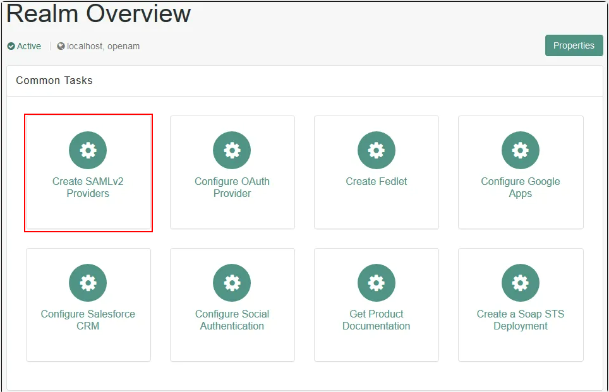Open the Get Product Documentation task
Image resolution: width=609 pixels, height=392 pixels.
coord(376,305)
